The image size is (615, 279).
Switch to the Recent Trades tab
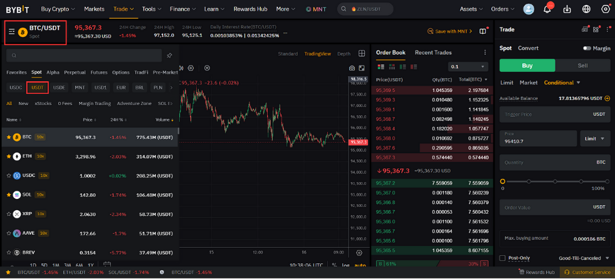pos(433,53)
